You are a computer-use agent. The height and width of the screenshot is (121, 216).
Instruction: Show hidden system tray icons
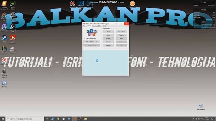tap(193, 119)
